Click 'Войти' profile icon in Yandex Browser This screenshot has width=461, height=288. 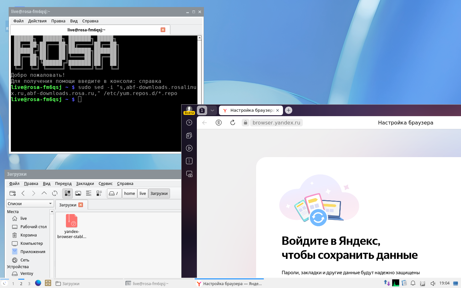point(189,110)
